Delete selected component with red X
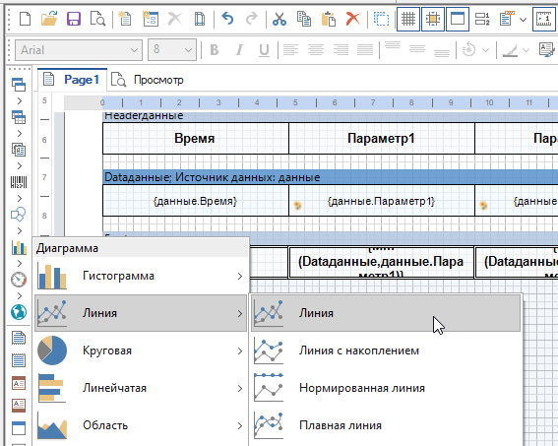 coord(352,19)
